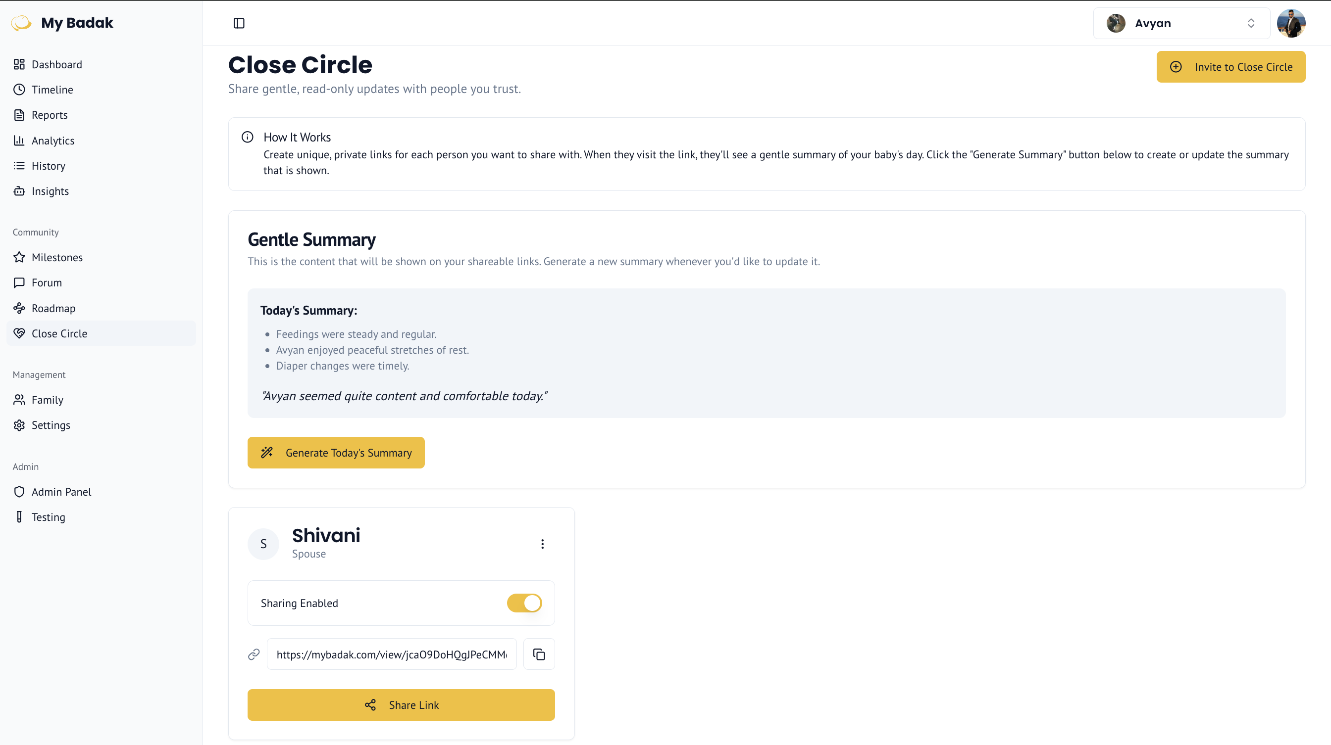Viewport: 1331px width, 745px height.
Task: Open Shivani's three-dot options menu
Action: [542, 544]
